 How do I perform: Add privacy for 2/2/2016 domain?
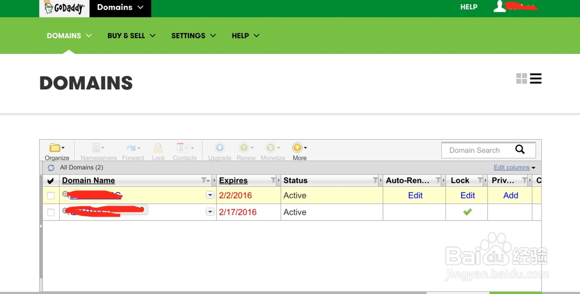[510, 195]
